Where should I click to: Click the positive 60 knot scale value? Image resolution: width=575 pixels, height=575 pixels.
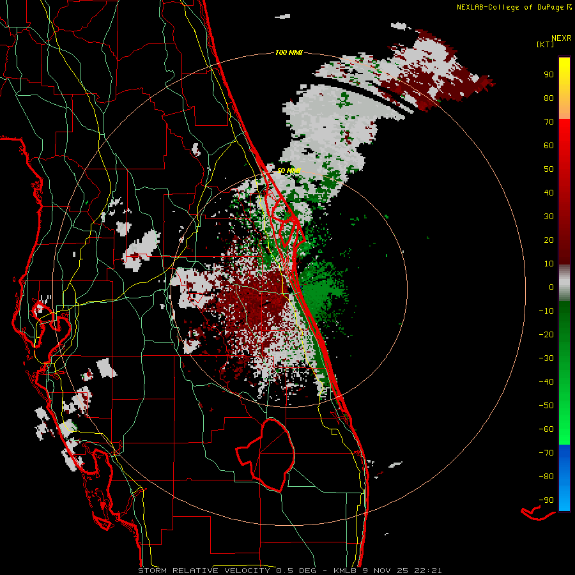pyautogui.click(x=549, y=146)
